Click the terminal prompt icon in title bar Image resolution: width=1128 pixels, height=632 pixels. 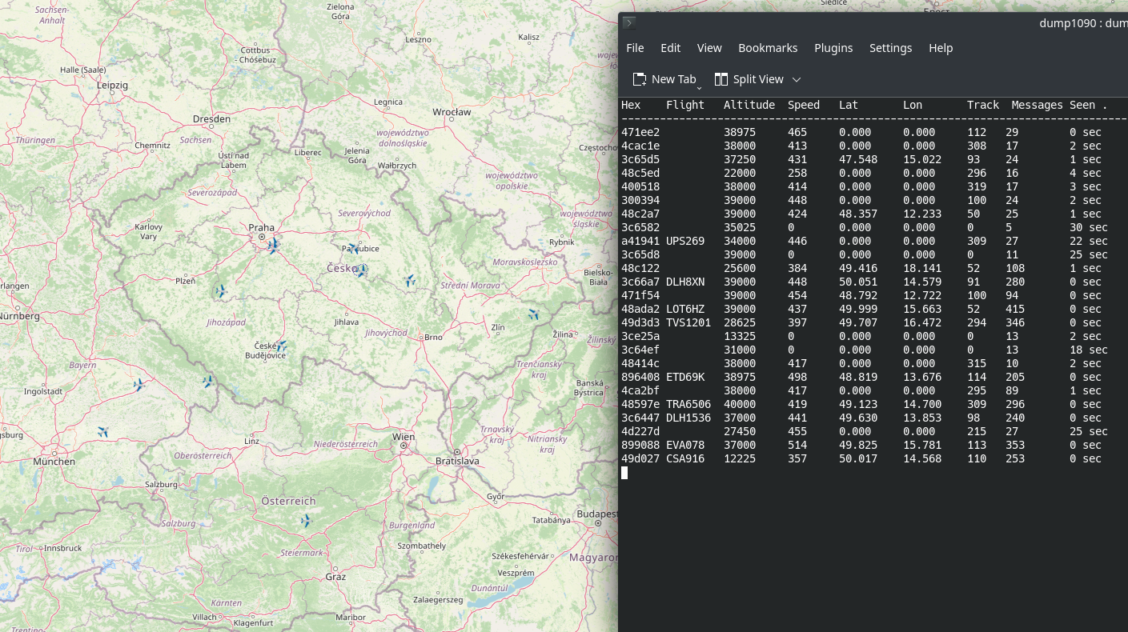629,23
